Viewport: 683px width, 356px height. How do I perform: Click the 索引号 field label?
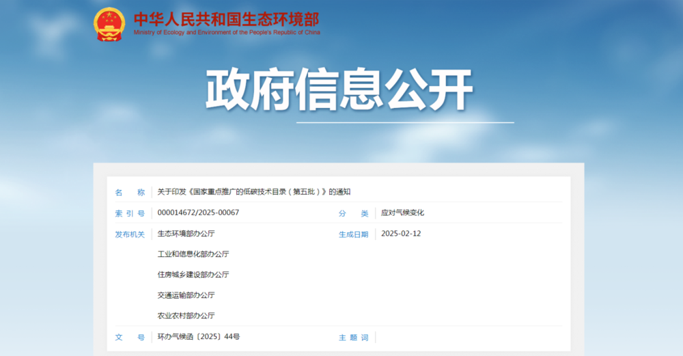tap(130, 213)
